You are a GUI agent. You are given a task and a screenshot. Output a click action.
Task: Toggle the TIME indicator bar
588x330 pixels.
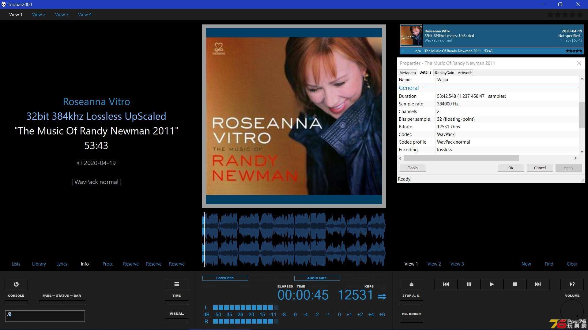(x=177, y=302)
